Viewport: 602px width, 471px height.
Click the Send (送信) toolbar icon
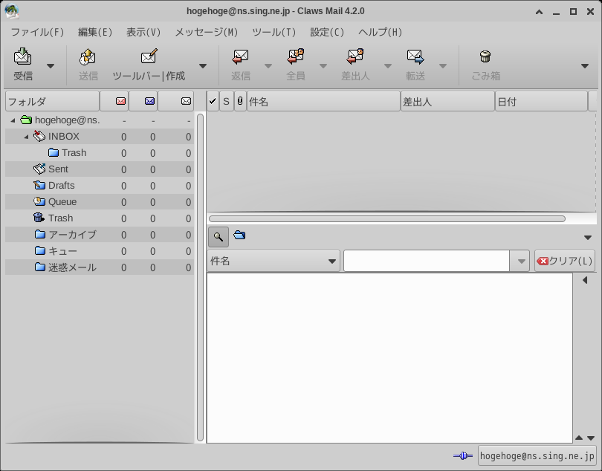pos(88,56)
